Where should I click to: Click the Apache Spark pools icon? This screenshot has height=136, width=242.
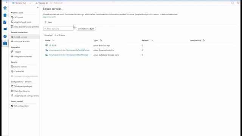tap(12, 22)
